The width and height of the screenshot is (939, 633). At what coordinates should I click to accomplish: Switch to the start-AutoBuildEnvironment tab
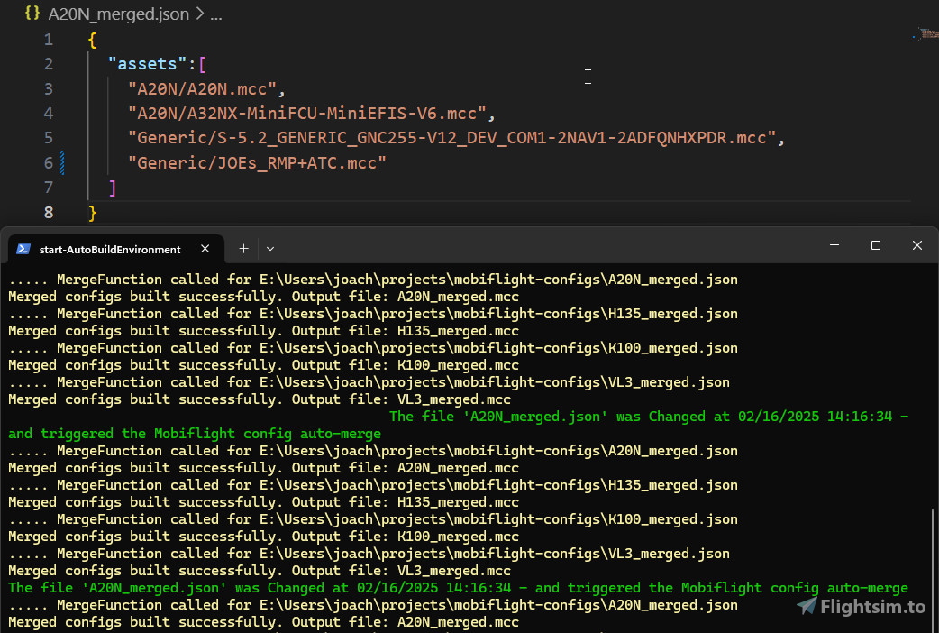pyautogui.click(x=110, y=250)
